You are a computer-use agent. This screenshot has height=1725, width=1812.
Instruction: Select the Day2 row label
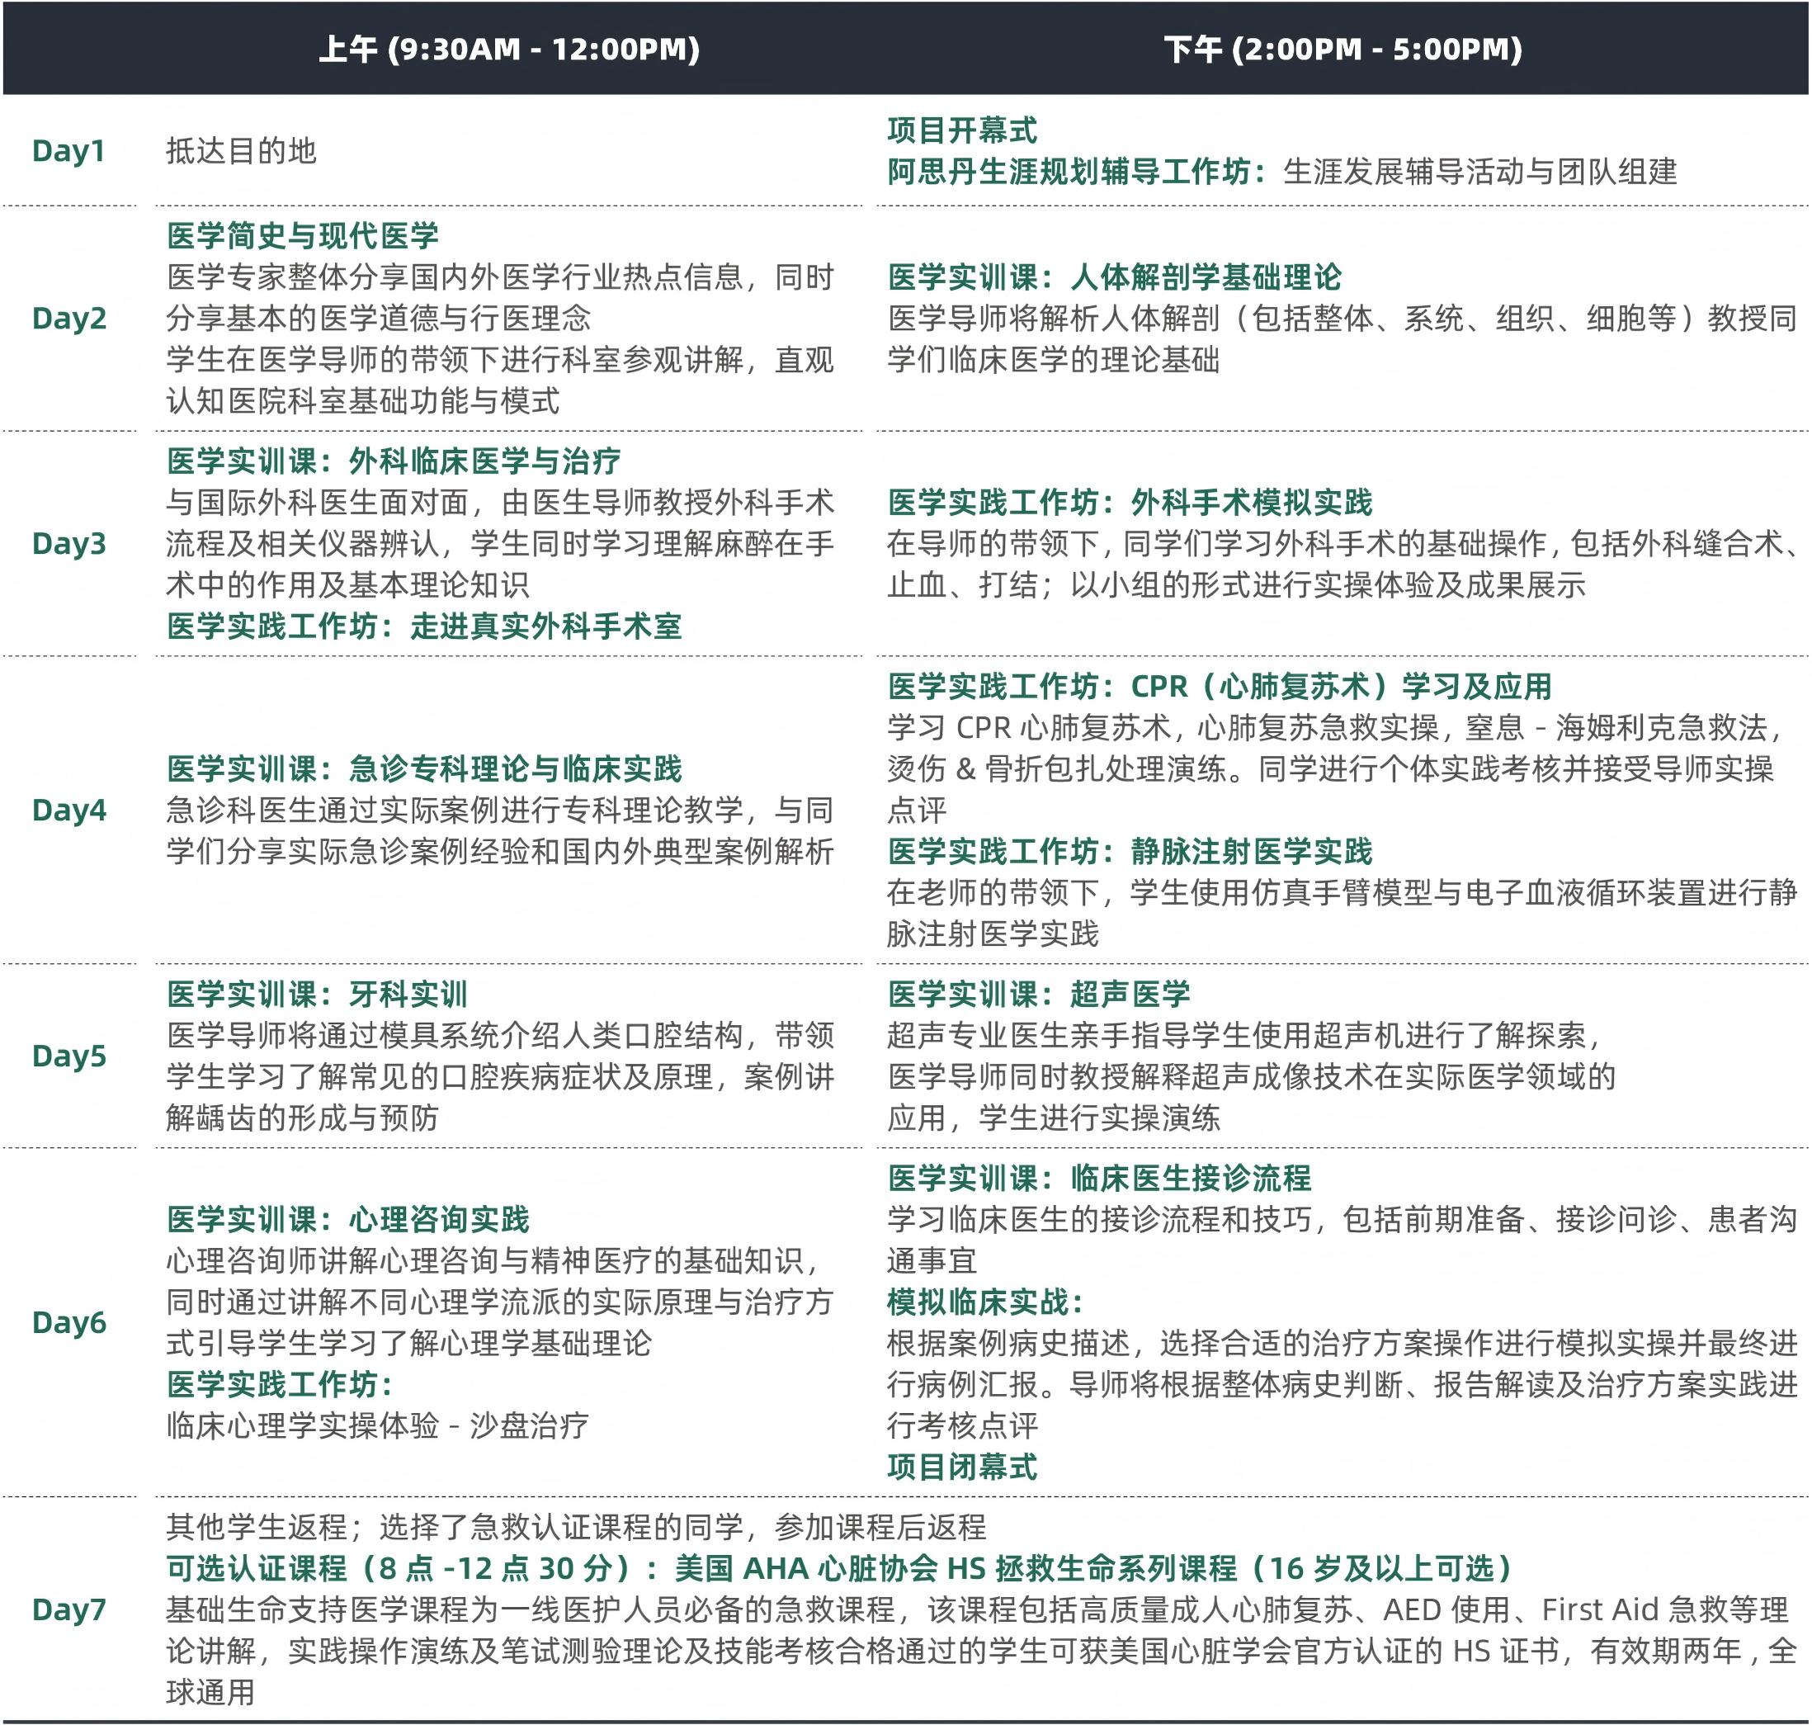tap(69, 318)
